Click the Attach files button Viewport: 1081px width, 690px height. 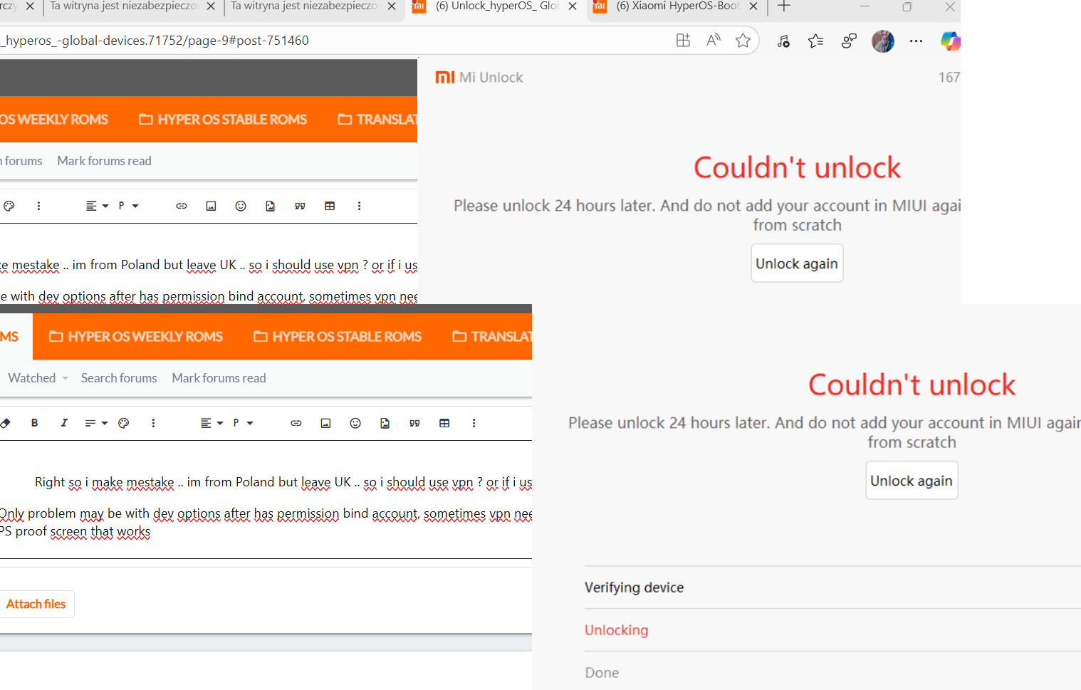coord(36,604)
